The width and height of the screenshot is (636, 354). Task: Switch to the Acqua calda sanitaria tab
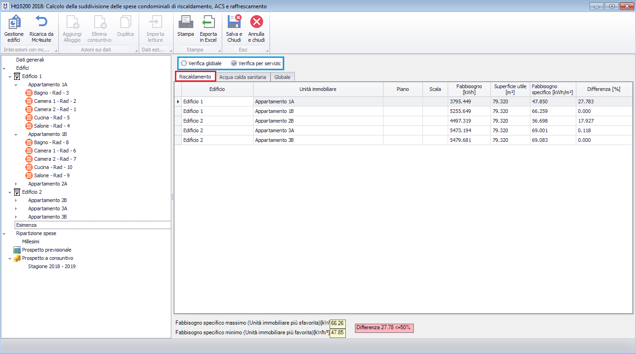[x=242, y=77]
